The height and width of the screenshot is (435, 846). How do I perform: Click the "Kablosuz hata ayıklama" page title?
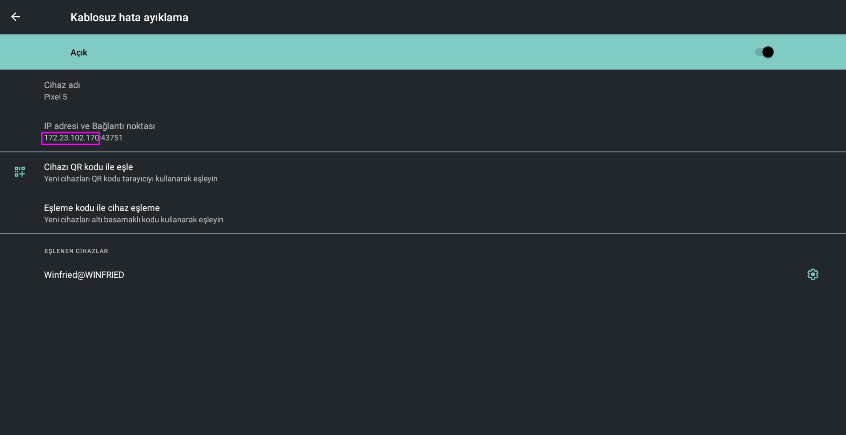129,18
